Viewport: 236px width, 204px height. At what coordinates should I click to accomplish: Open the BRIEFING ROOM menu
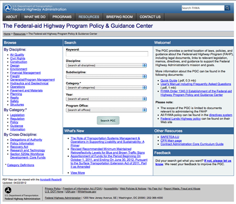pyautogui.click(x=120, y=17)
